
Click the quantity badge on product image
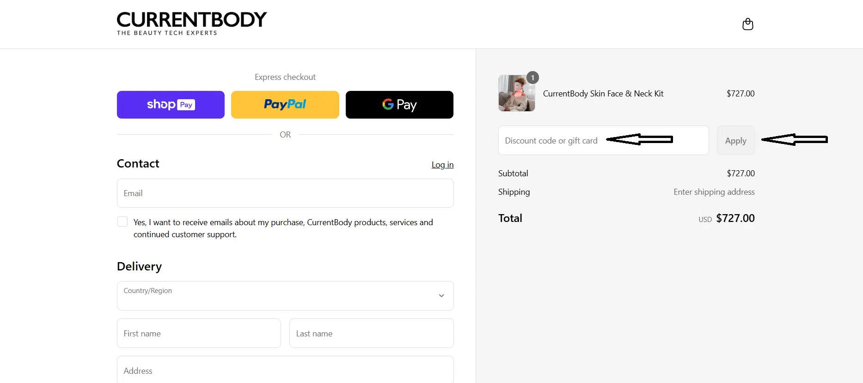(x=532, y=78)
